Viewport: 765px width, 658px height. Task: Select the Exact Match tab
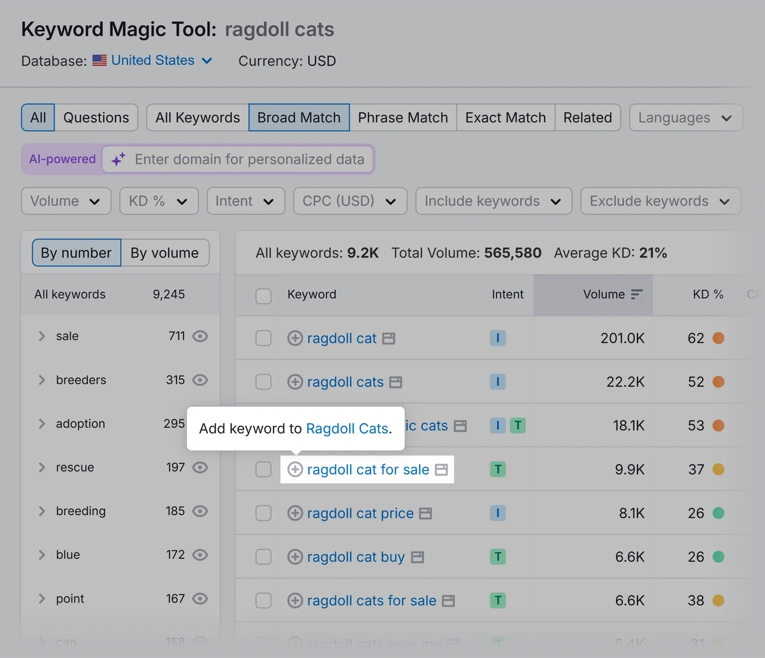click(506, 118)
